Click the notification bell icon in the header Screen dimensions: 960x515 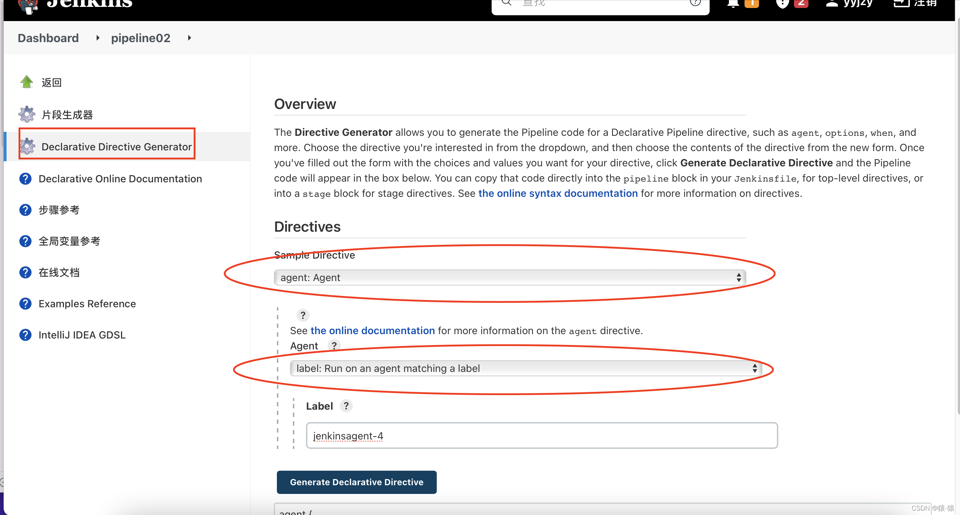click(733, 4)
